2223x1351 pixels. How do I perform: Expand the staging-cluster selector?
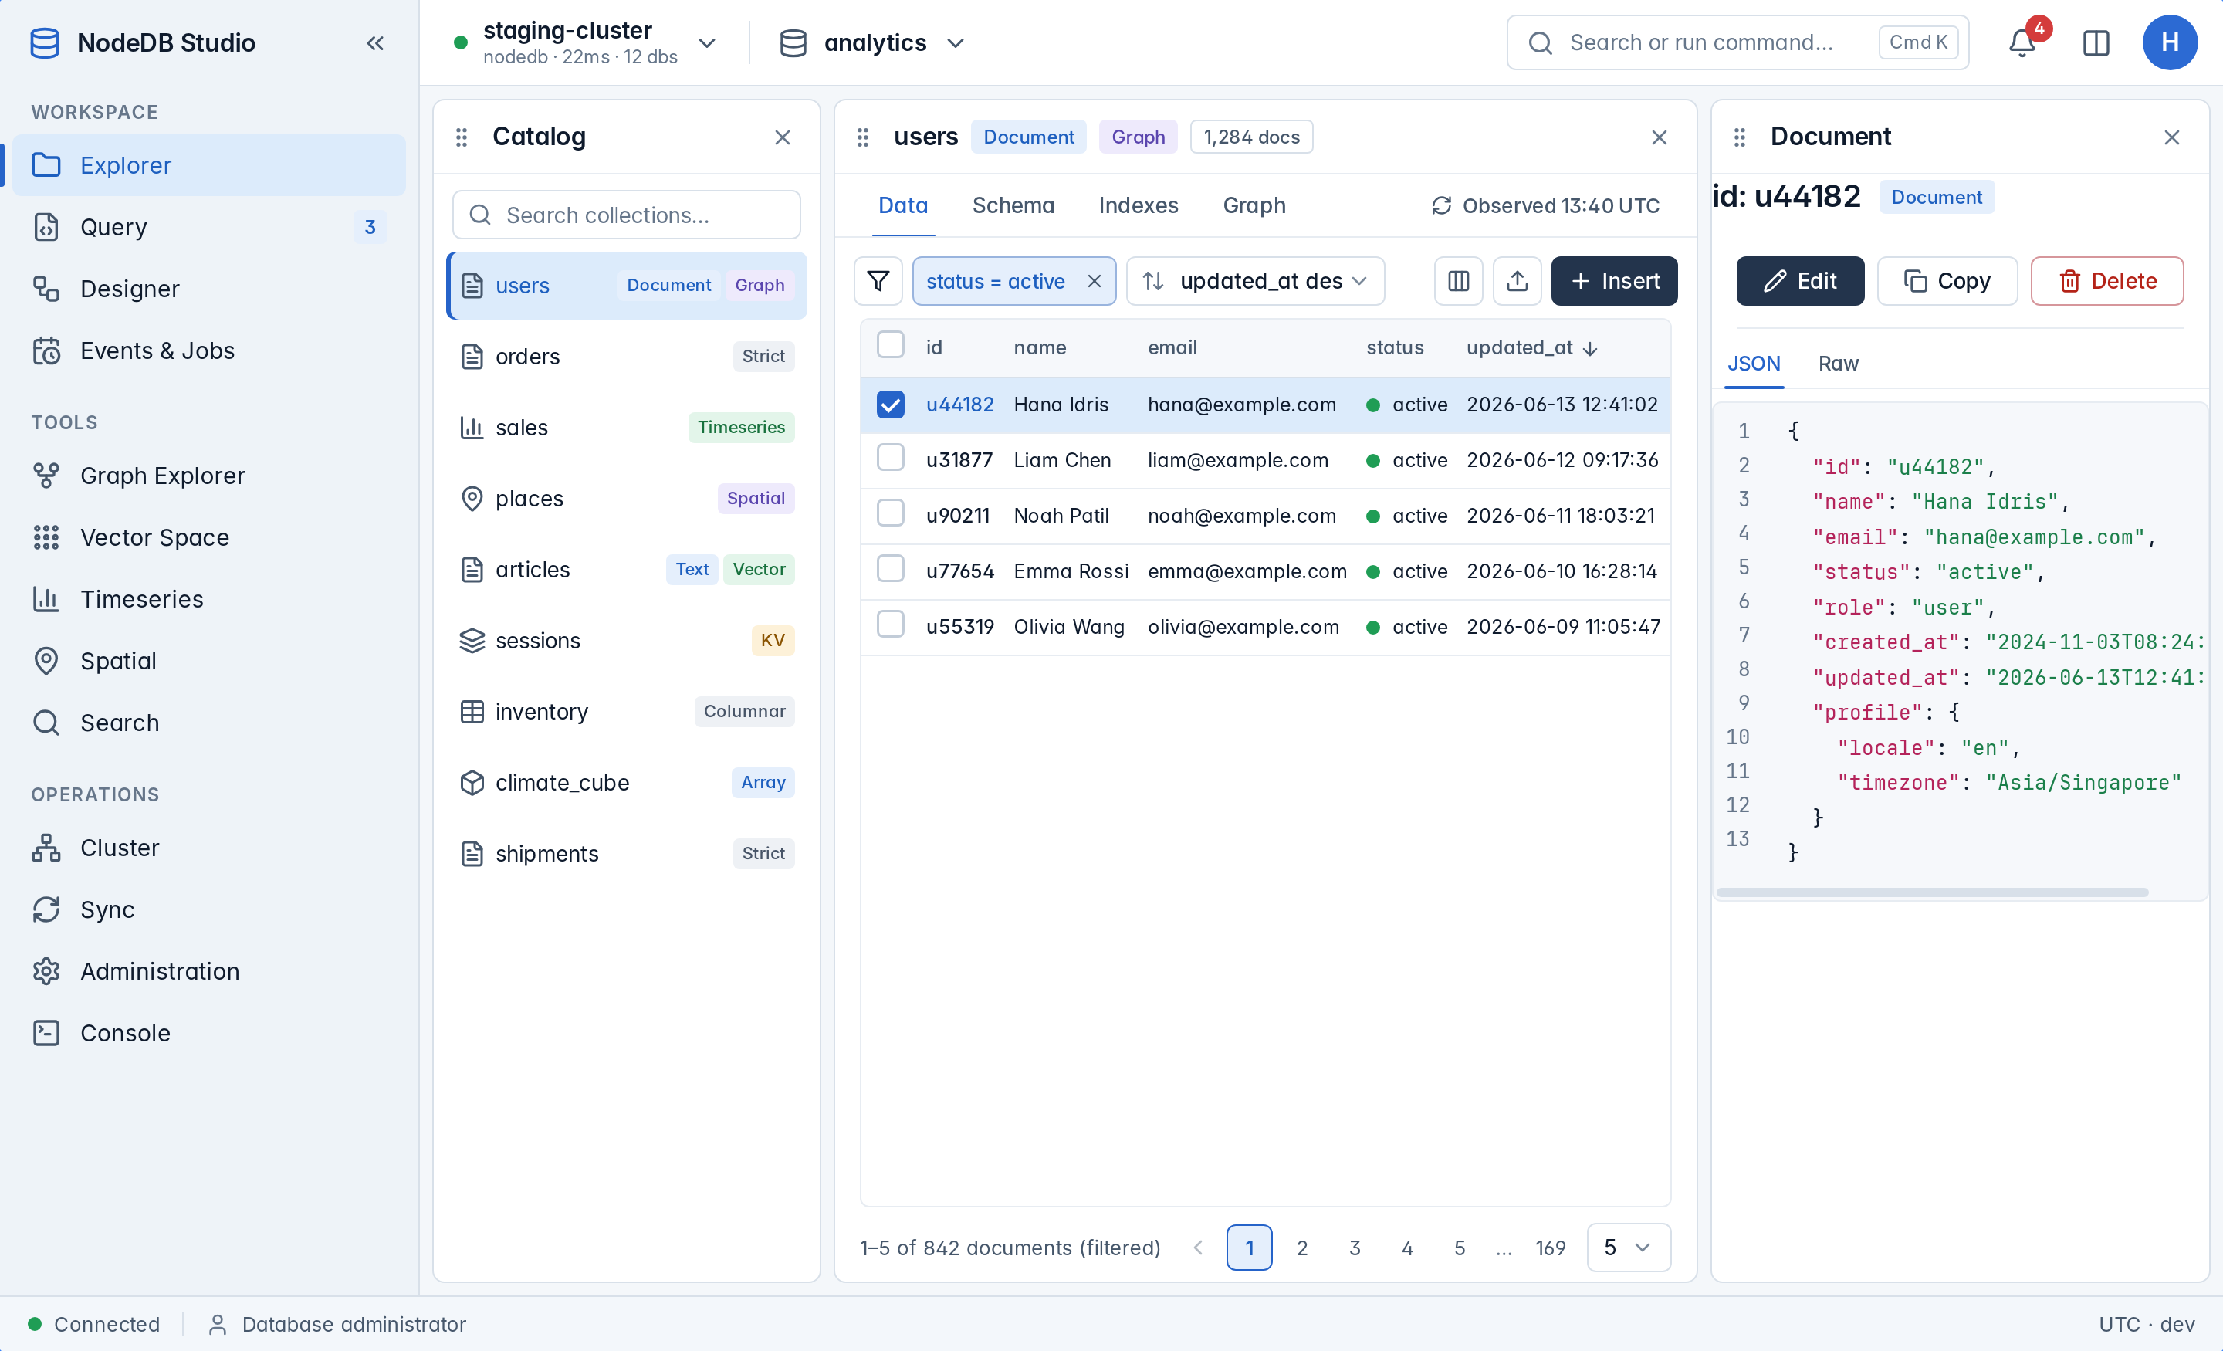point(584,42)
